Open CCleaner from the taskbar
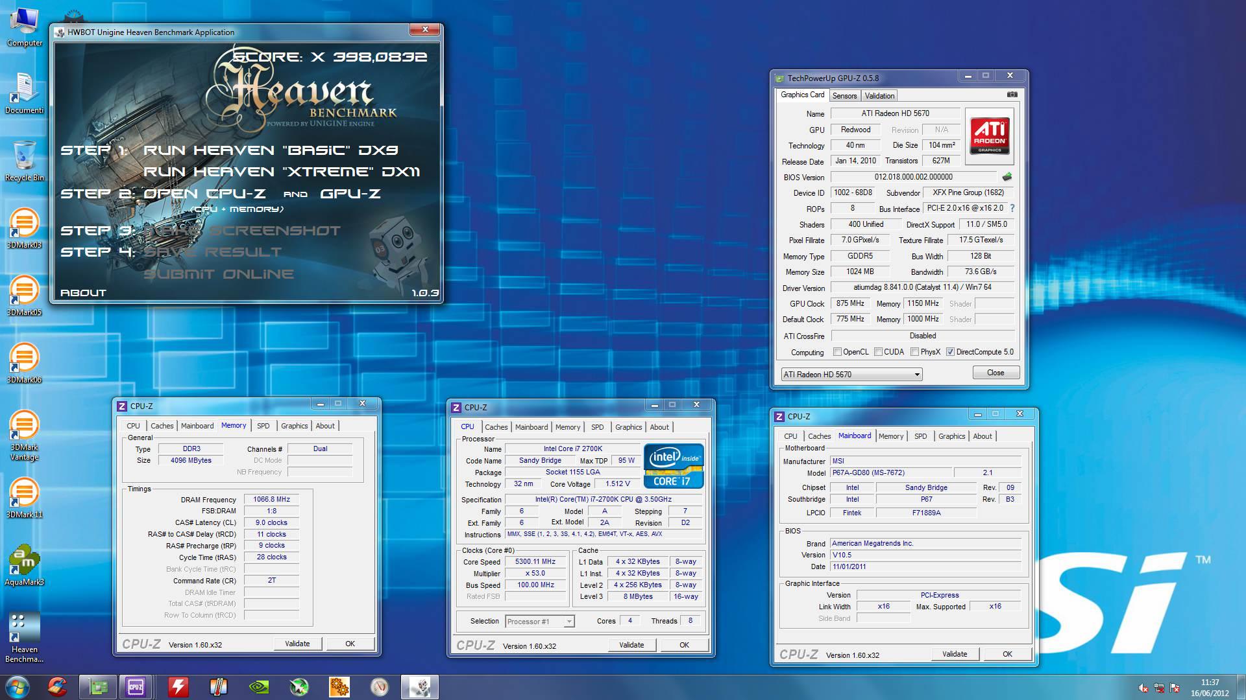Screen dimensions: 1246x700 (57, 686)
